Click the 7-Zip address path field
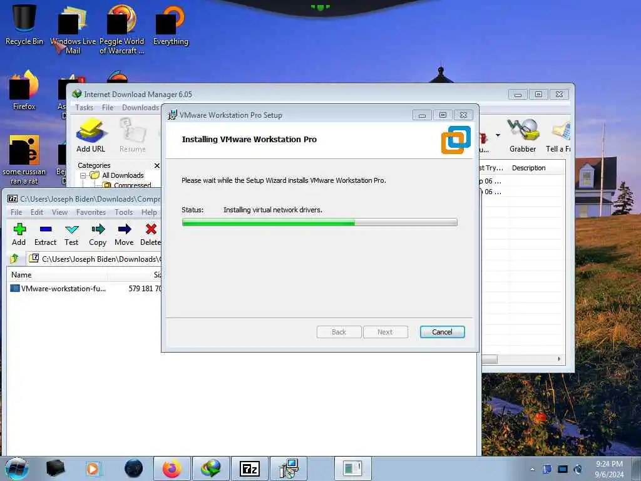 pyautogui.click(x=95, y=259)
